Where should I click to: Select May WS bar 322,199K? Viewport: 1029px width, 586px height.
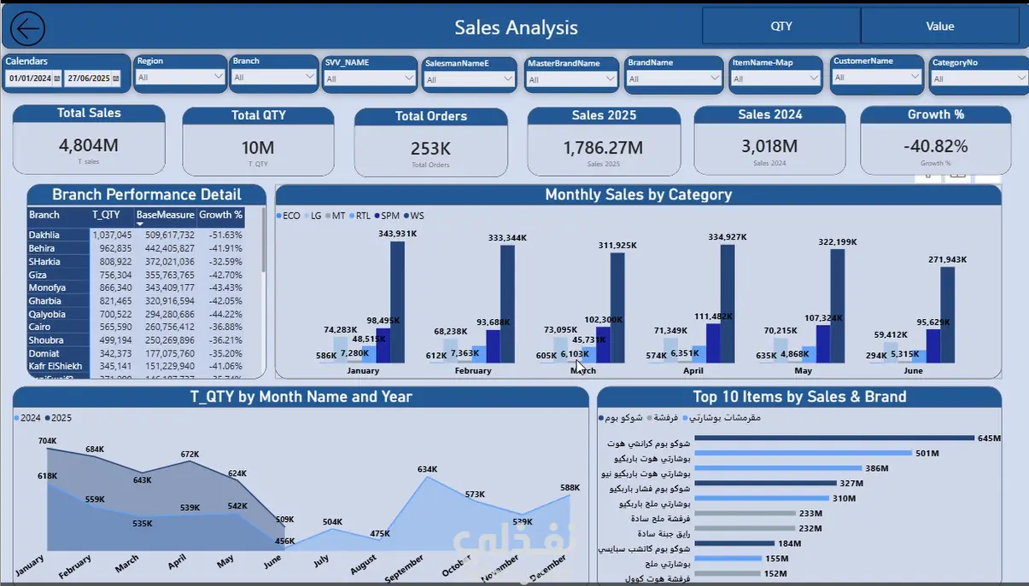(x=838, y=307)
